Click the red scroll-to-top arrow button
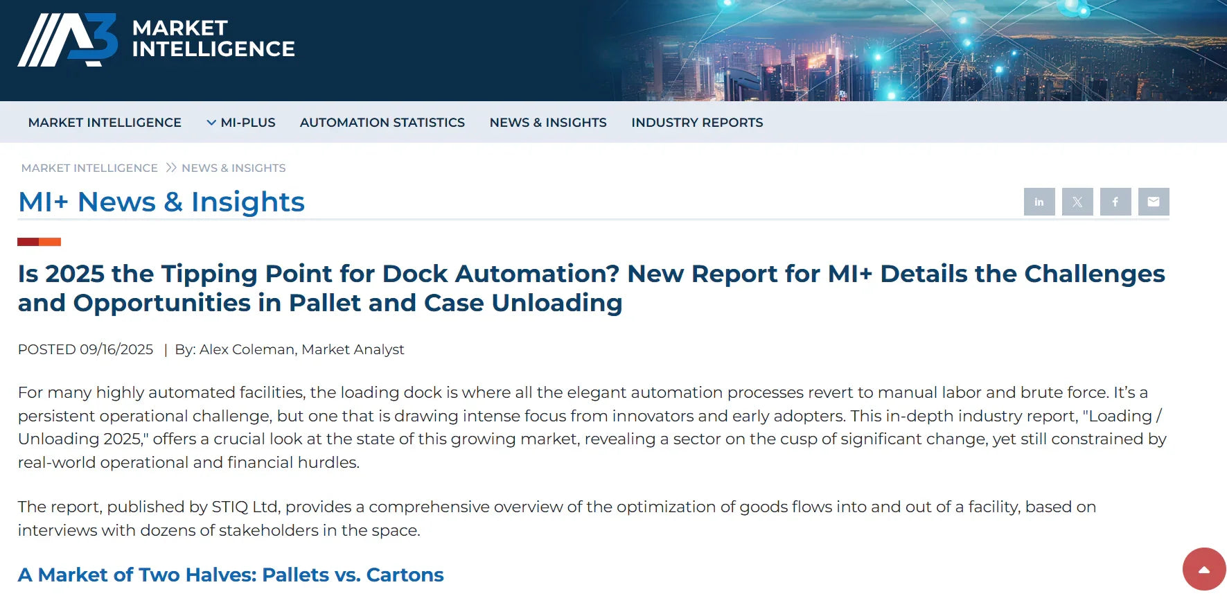The image size is (1227, 603). (1203, 569)
